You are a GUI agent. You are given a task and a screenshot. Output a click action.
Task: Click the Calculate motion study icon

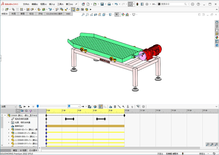coord(20,107)
